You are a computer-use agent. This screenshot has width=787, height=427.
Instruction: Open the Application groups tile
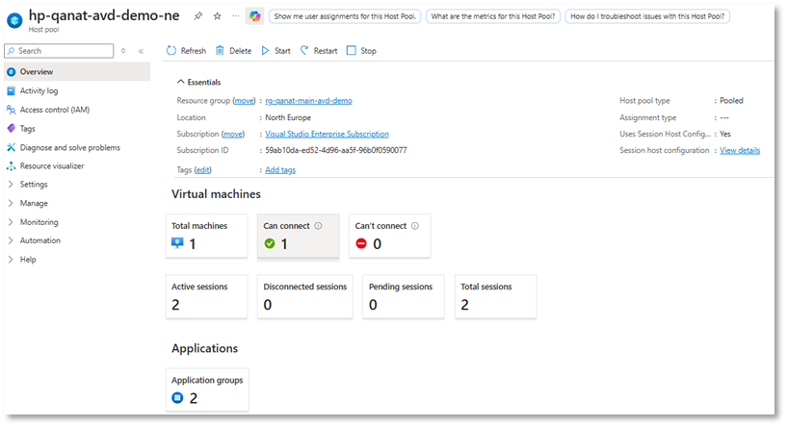pos(206,389)
